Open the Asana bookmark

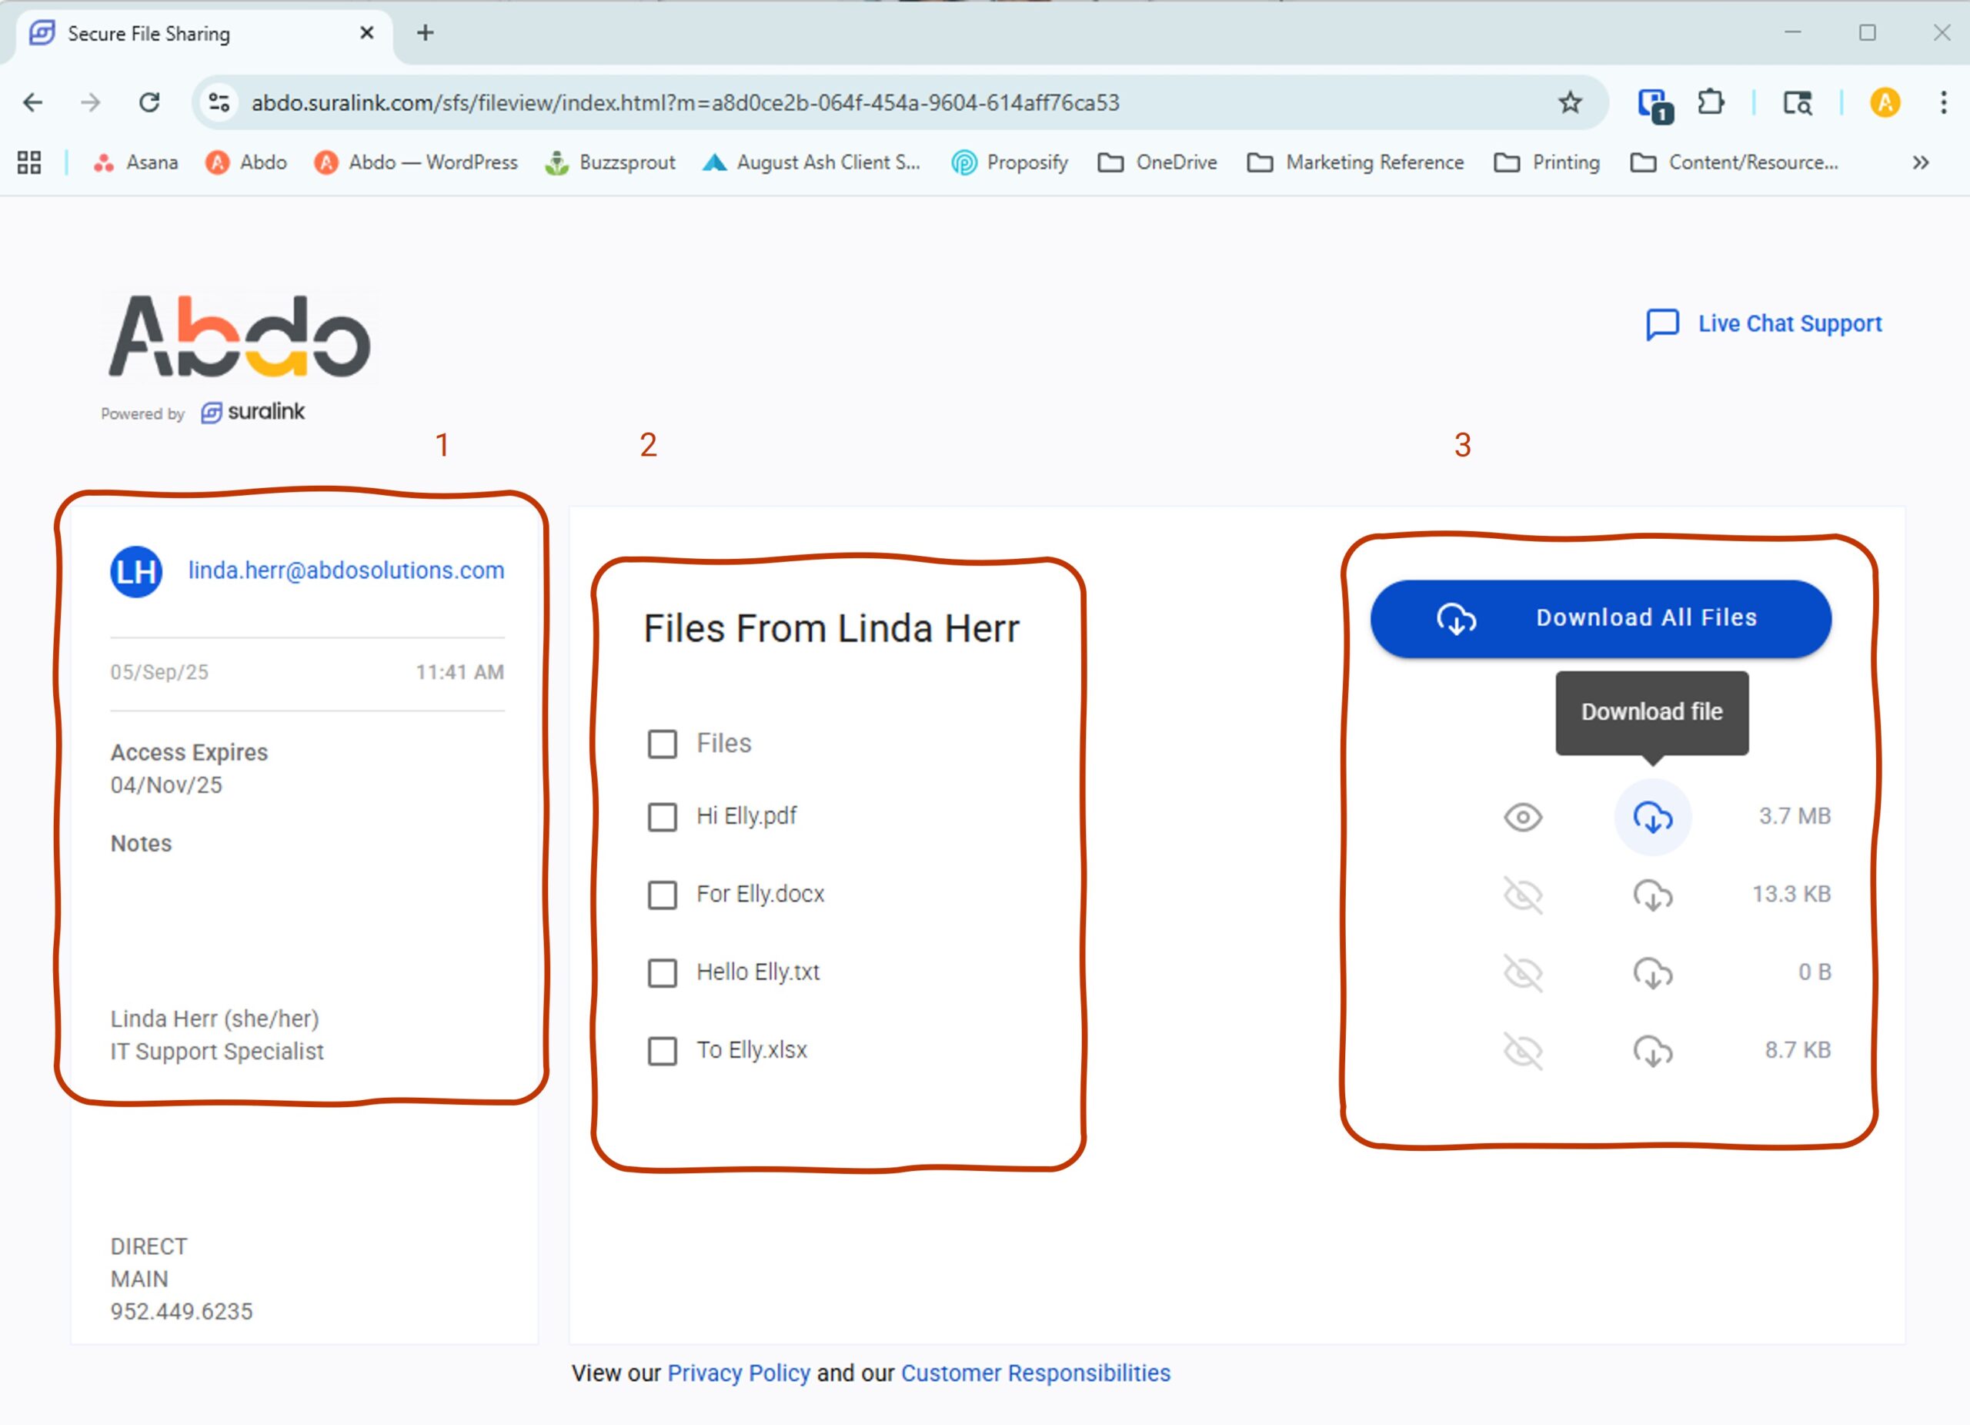pyautogui.click(x=135, y=162)
